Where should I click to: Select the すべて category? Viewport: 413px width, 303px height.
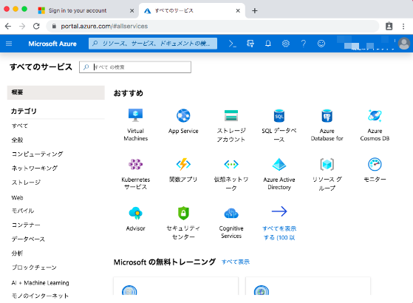[20, 126]
